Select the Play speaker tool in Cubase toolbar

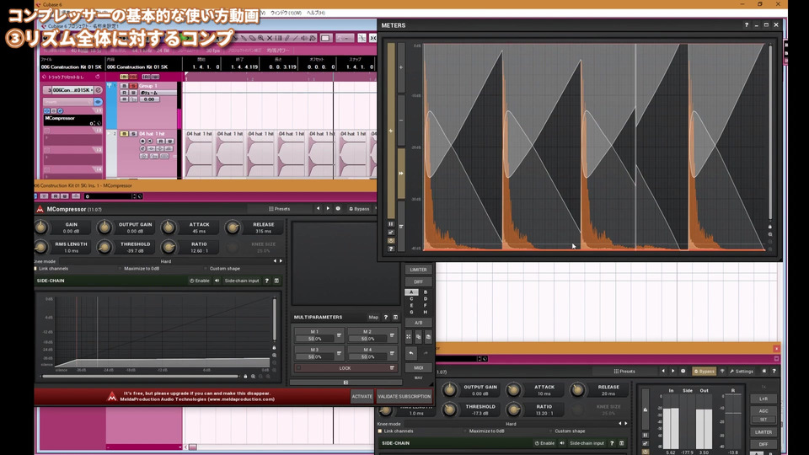point(304,38)
